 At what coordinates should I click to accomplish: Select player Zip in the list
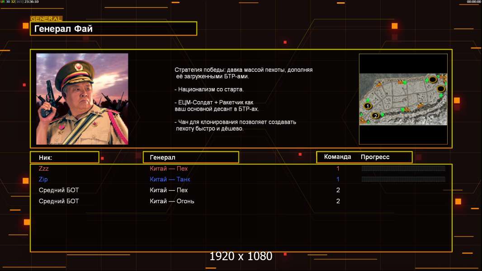click(x=43, y=180)
